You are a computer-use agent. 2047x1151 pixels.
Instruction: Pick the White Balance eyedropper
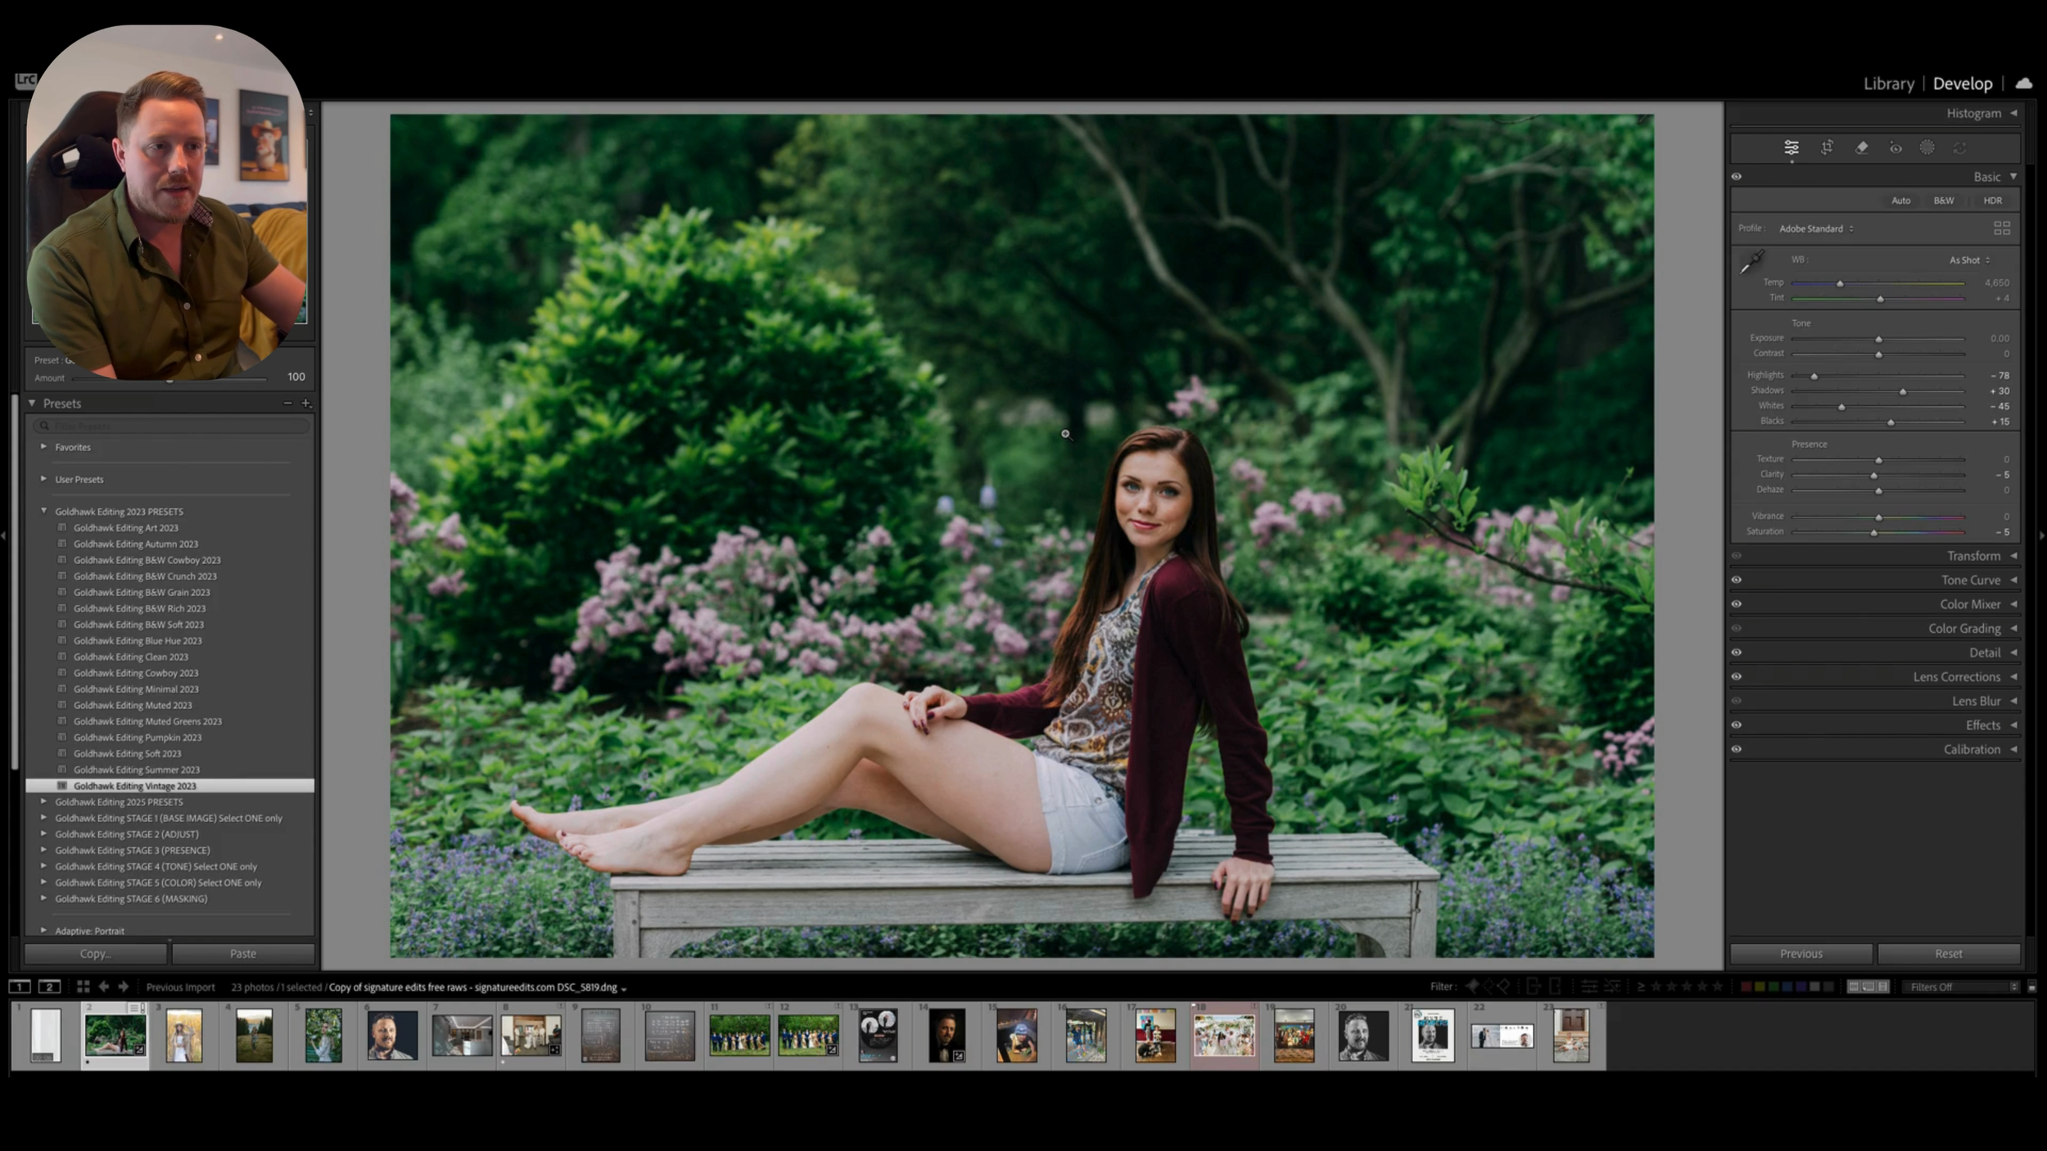click(x=1751, y=262)
